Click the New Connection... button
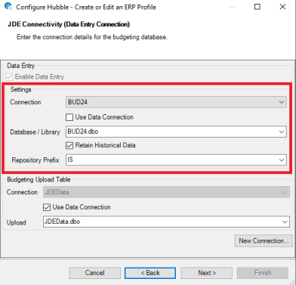 pyautogui.click(x=264, y=241)
